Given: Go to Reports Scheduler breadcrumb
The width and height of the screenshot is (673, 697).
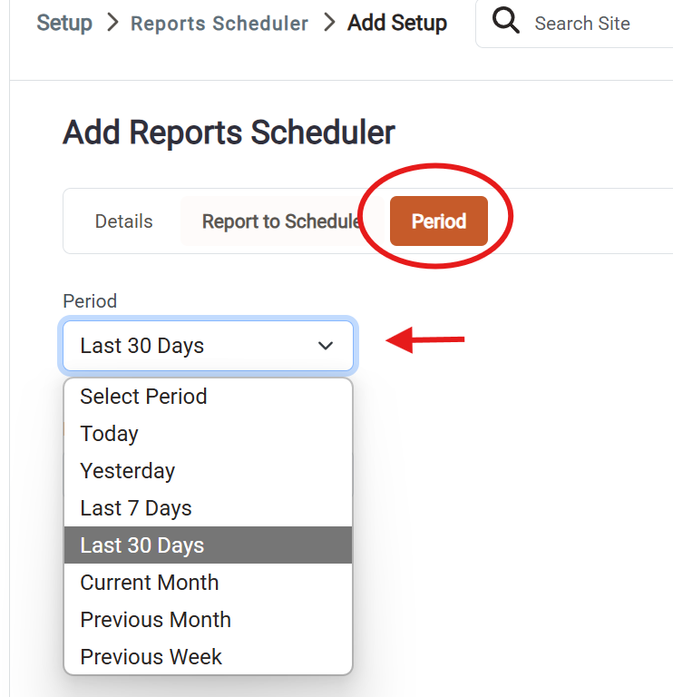Looking at the screenshot, I should click(219, 23).
